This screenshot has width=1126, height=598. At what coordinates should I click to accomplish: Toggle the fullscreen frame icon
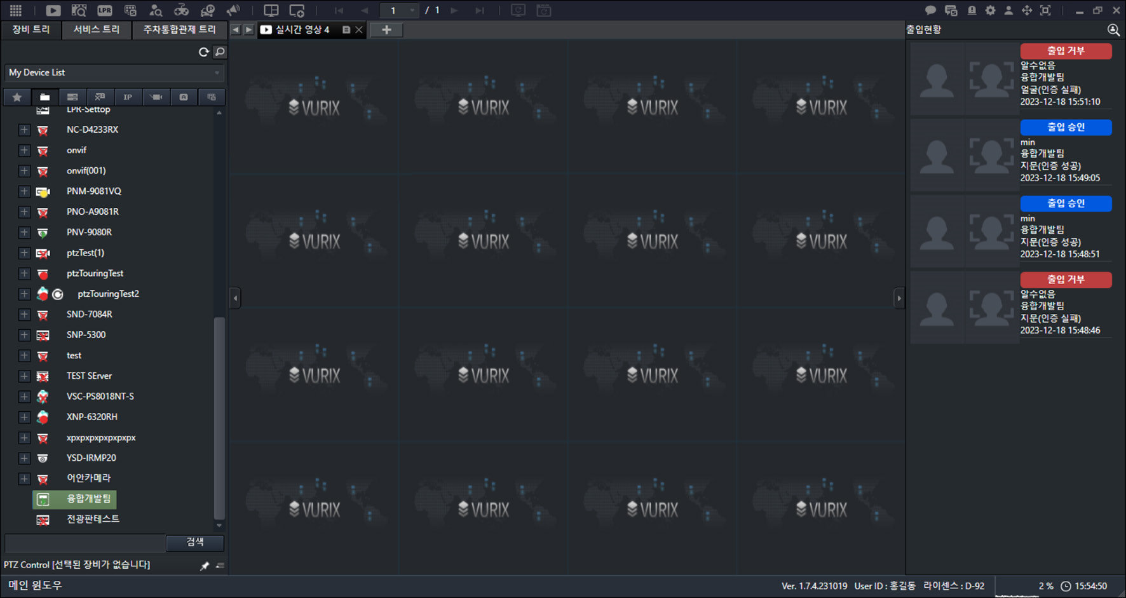[1045, 10]
